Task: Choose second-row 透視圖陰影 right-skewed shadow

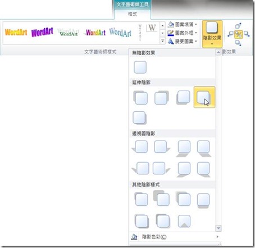Action: pyautogui.click(x=161, y=168)
